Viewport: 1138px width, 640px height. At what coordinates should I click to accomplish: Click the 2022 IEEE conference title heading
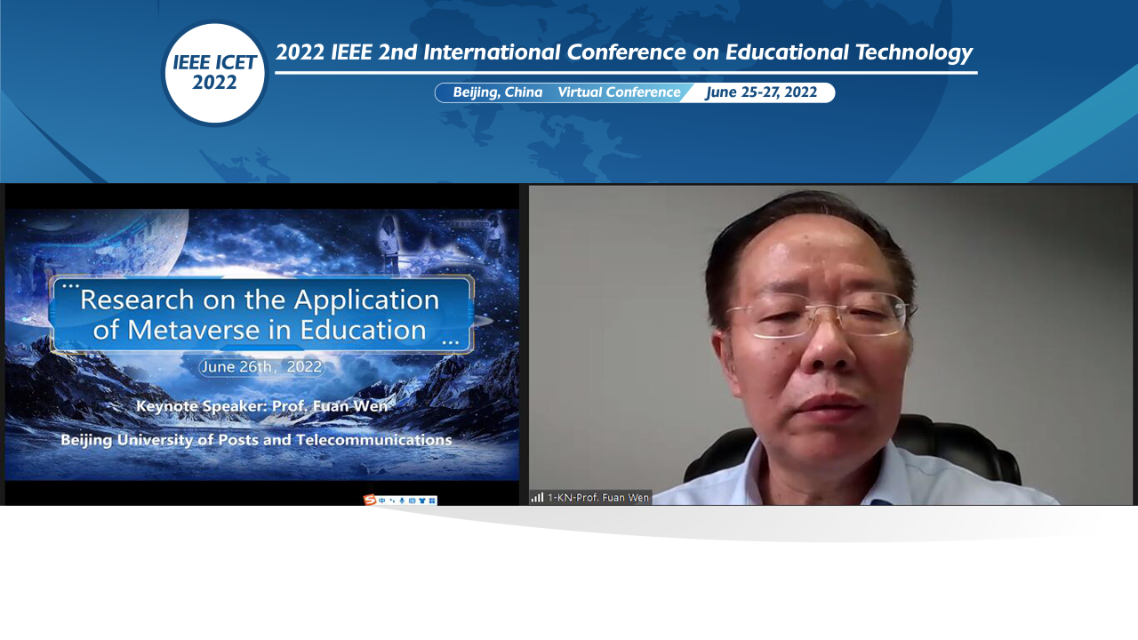pos(623,52)
